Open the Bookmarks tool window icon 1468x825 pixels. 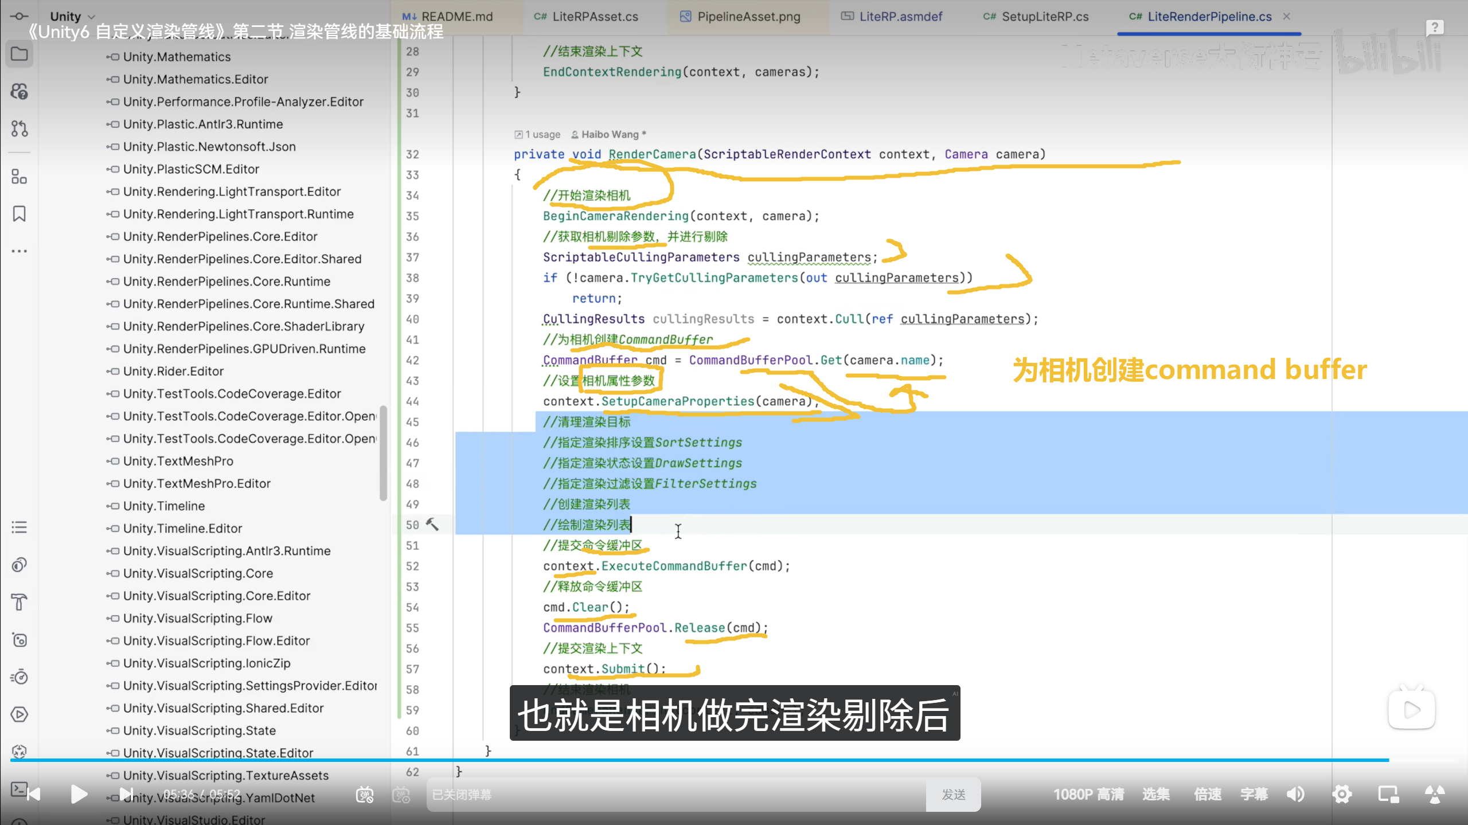pyautogui.click(x=19, y=214)
